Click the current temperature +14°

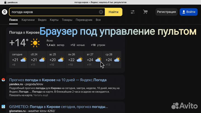(x=19, y=43)
